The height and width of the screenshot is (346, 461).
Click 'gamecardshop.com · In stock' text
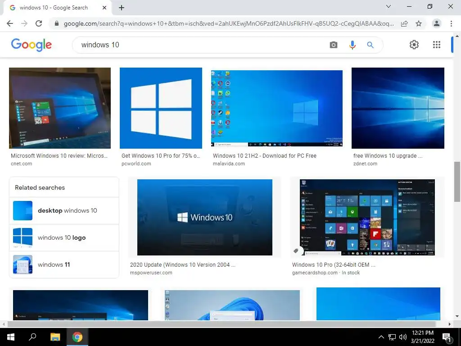(326, 273)
